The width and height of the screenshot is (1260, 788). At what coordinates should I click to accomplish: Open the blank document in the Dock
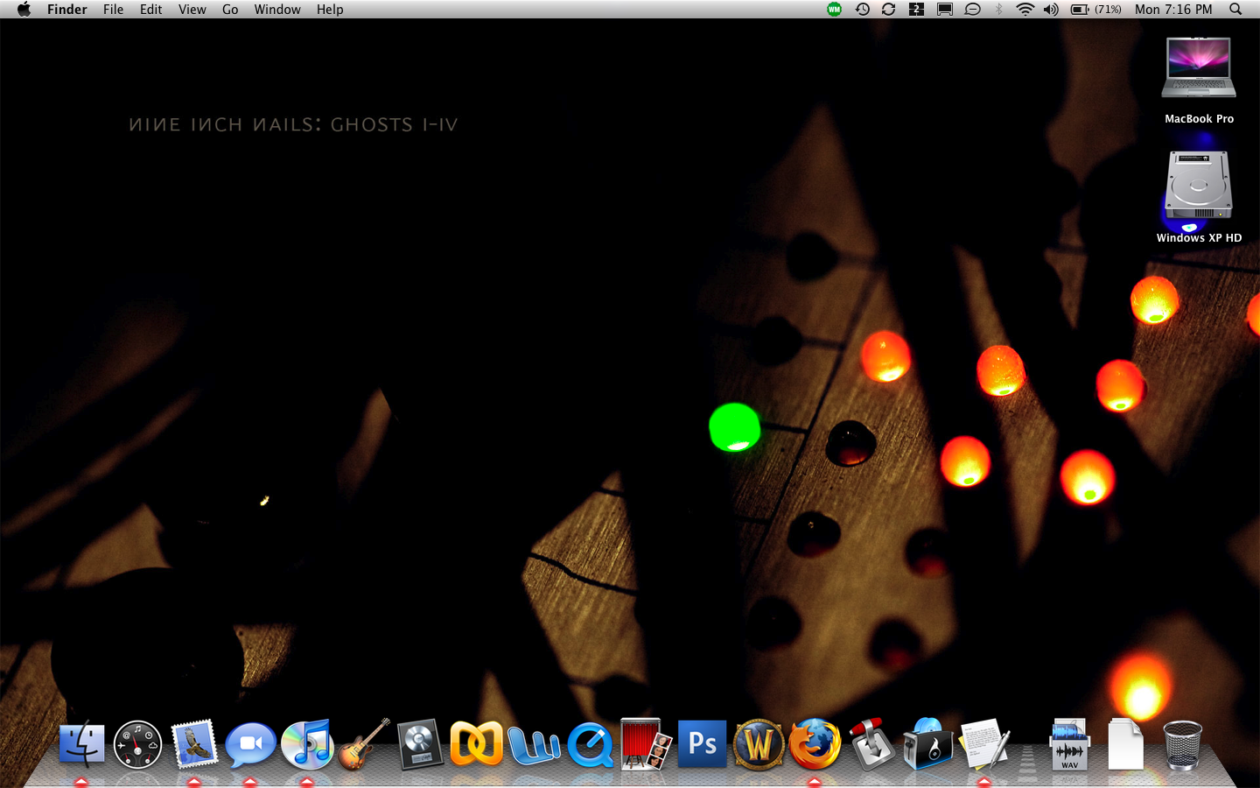1125,745
